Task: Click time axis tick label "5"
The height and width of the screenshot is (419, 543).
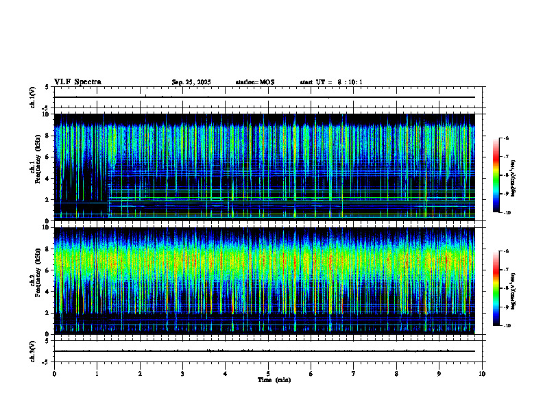Action: (x=268, y=374)
